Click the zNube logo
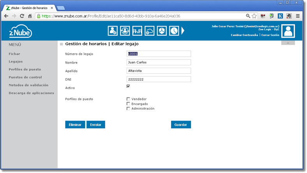Viewport: 307px width, 173px height. click(20, 31)
